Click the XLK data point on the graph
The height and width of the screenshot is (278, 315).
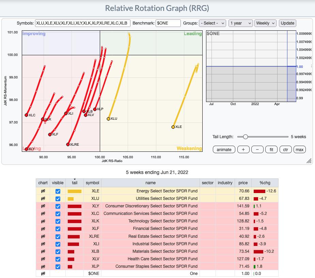point(43,119)
